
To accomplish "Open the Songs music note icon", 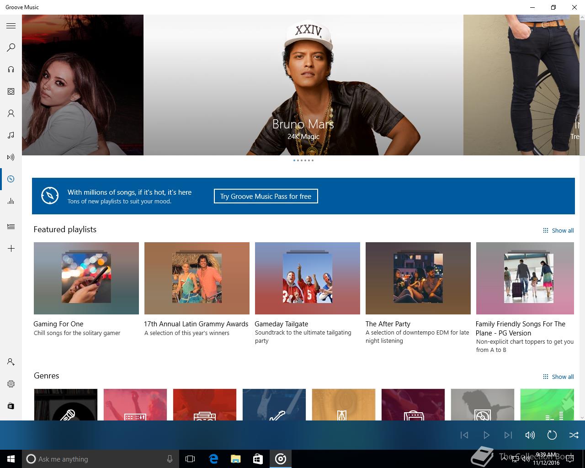I will coord(11,135).
